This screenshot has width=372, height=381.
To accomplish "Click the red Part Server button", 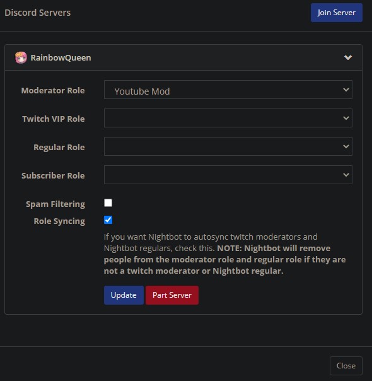I will click(172, 295).
